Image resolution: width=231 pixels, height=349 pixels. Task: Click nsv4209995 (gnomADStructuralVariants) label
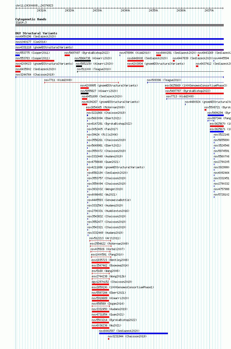point(109,85)
